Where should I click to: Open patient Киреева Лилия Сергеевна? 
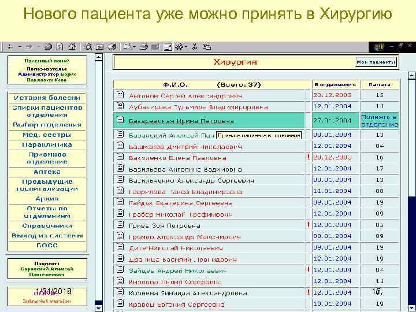pyautogui.click(x=175, y=282)
